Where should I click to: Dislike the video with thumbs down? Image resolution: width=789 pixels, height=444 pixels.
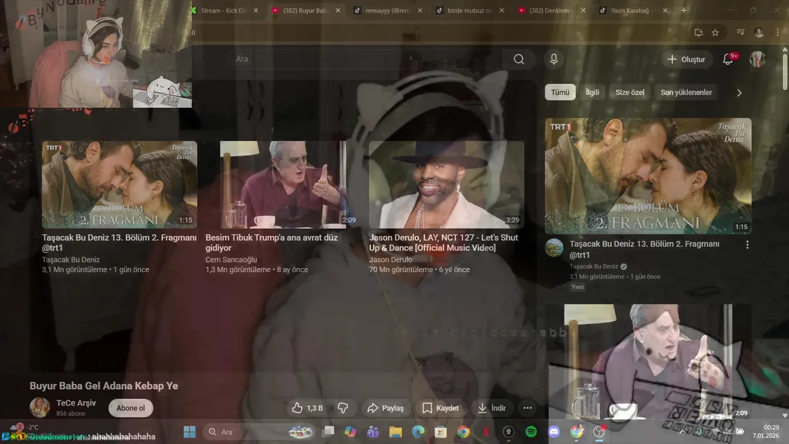(x=343, y=408)
